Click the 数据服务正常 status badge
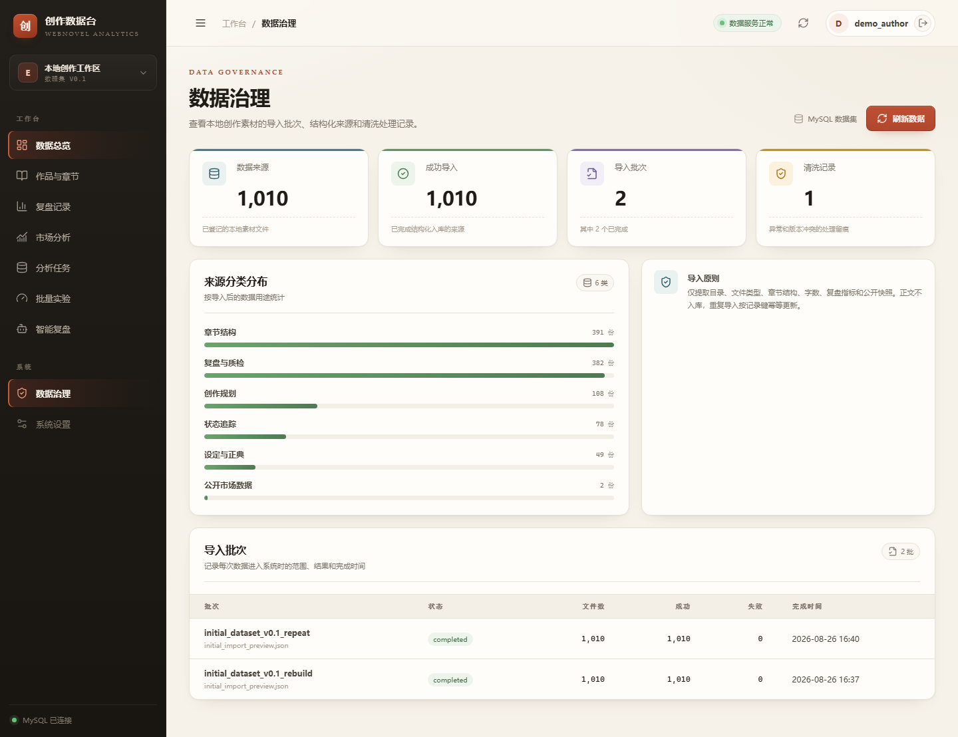The height and width of the screenshot is (737, 958). point(747,23)
